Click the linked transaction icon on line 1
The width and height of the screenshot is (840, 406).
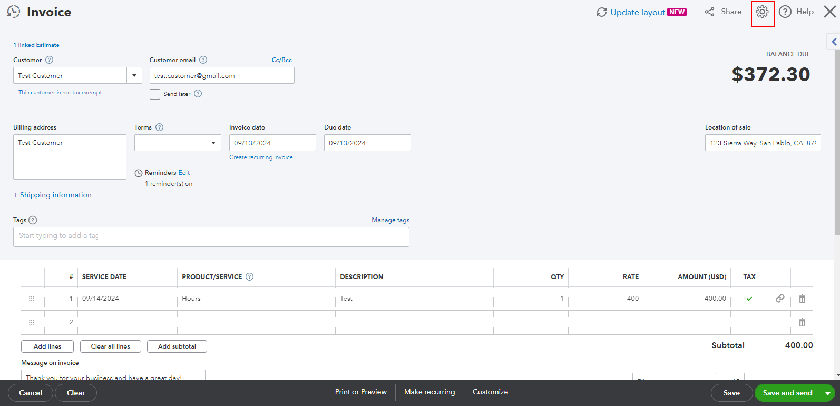coord(779,299)
